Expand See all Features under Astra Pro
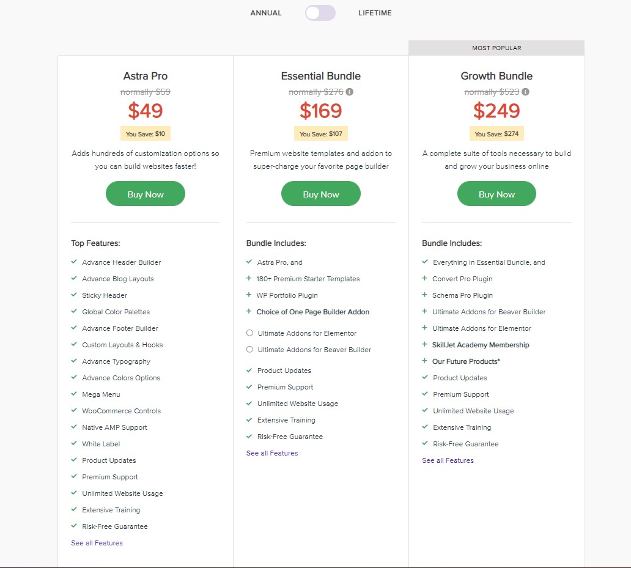The image size is (631, 568). pos(97,543)
